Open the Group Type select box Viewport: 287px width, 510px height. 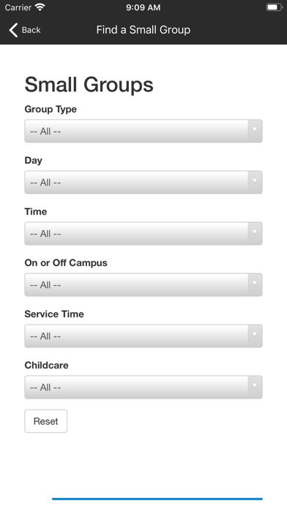(143, 131)
